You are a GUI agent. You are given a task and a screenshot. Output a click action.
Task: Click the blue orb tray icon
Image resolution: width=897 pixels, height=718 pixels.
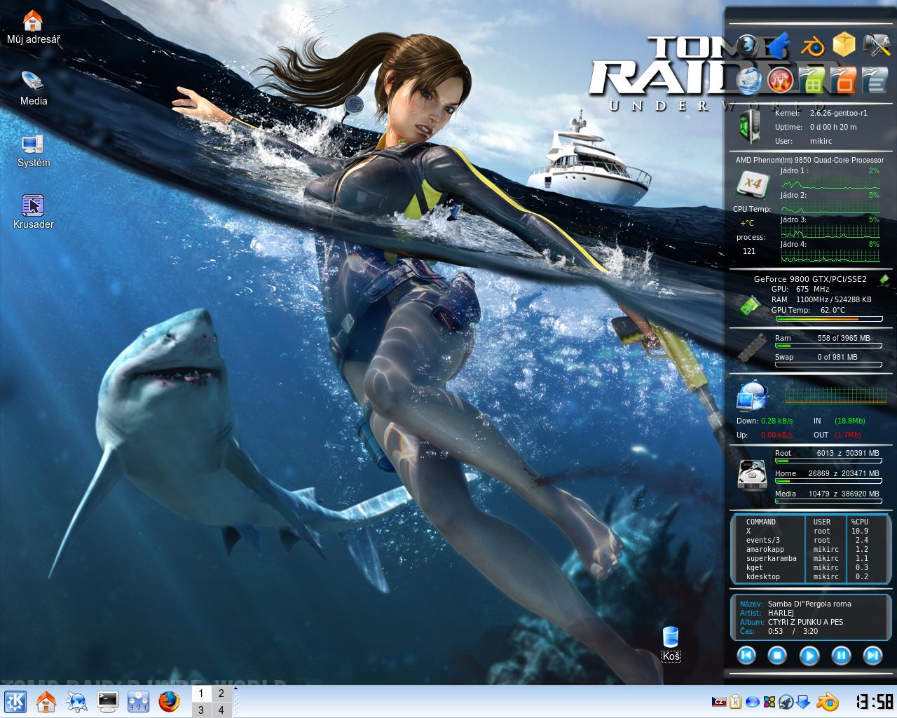(x=753, y=702)
